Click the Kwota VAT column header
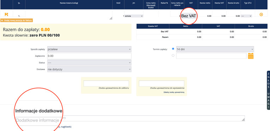Screen dimensions: 270x131 (219, 3)
